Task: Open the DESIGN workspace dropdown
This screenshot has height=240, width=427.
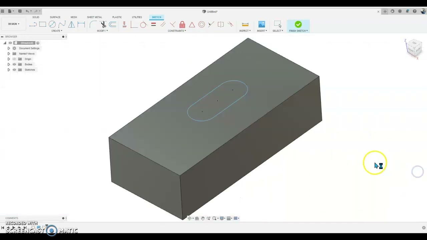Action: (x=14, y=24)
